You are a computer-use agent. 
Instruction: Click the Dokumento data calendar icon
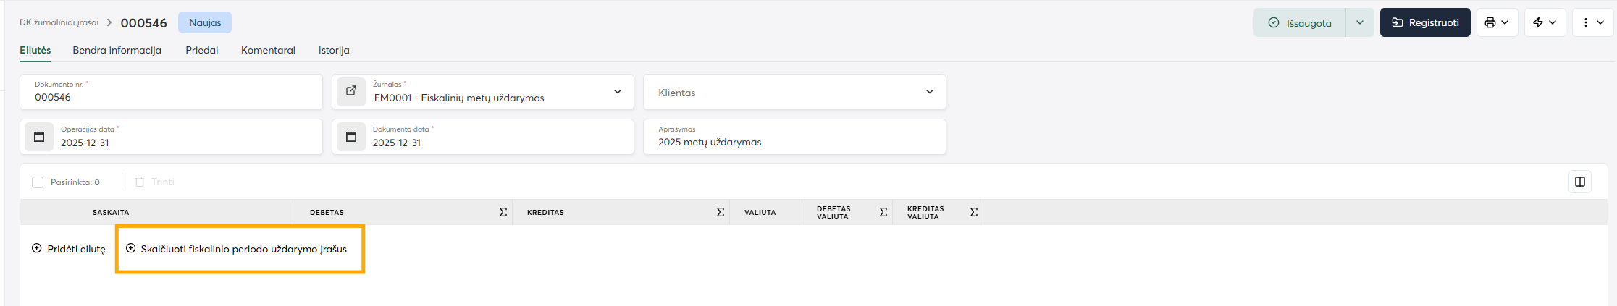(x=351, y=137)
